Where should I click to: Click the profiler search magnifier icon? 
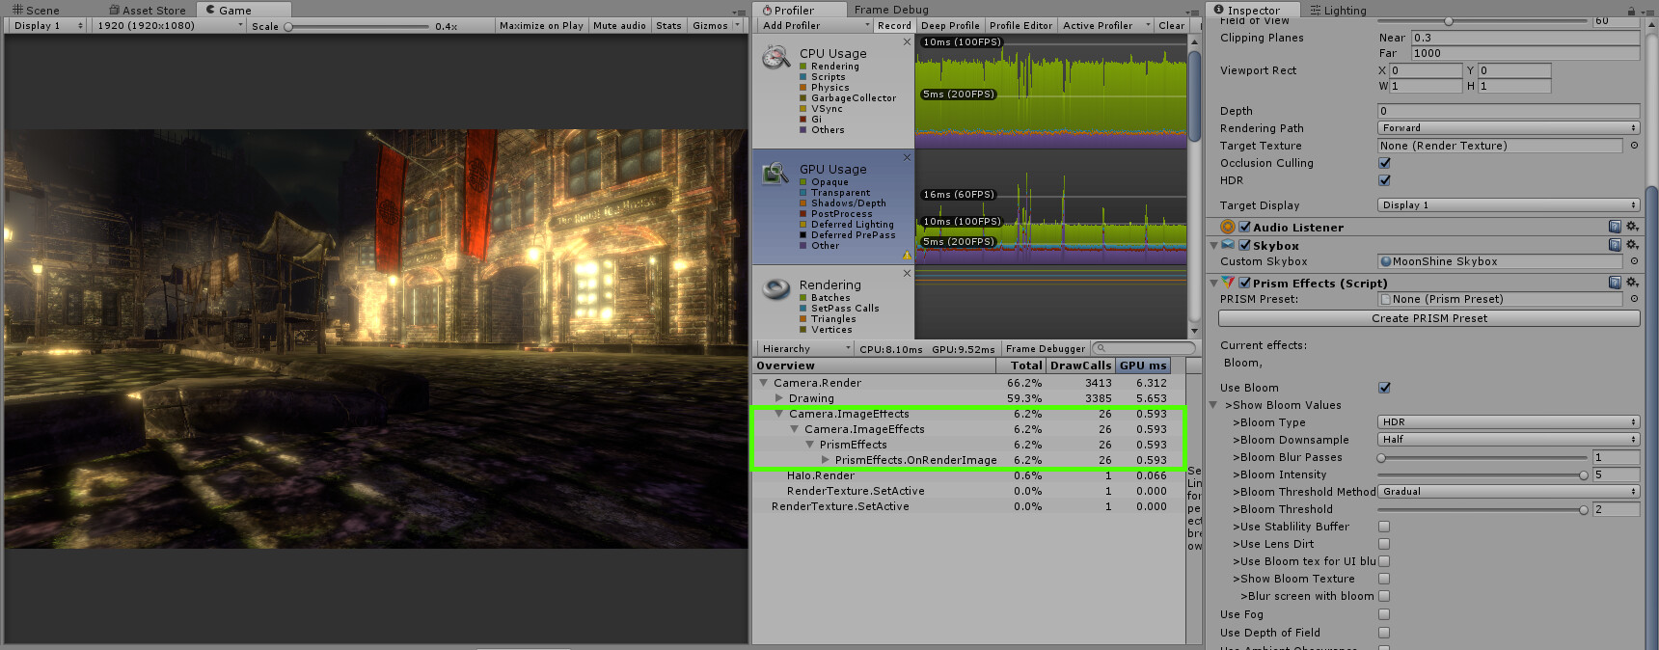tap(1101, 348)
